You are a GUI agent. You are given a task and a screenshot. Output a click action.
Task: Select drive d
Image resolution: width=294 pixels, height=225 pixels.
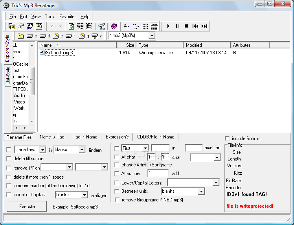click(45, 36)
